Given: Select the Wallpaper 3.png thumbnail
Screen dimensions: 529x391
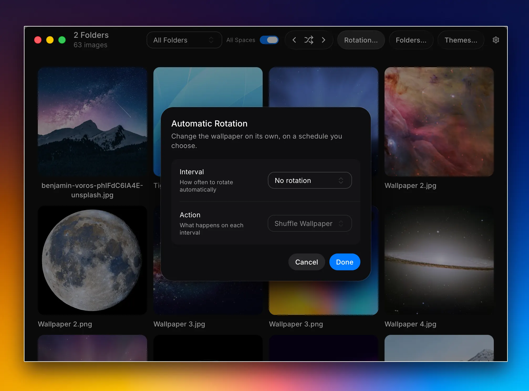Looking at the screenshot, I should [324, 298].
